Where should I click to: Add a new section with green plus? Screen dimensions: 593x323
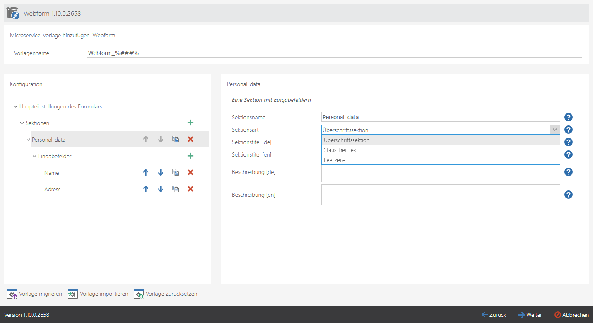[x=190, y=123]
